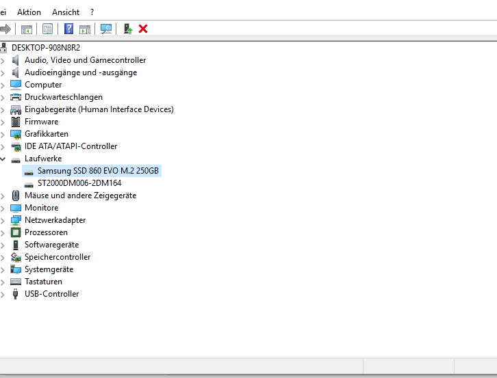Click the keyboard icon beside Tastaturen
The image size is (497, 378).
point(16,282)
